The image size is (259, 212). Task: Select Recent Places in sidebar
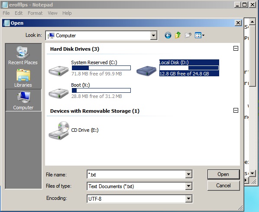23,55
